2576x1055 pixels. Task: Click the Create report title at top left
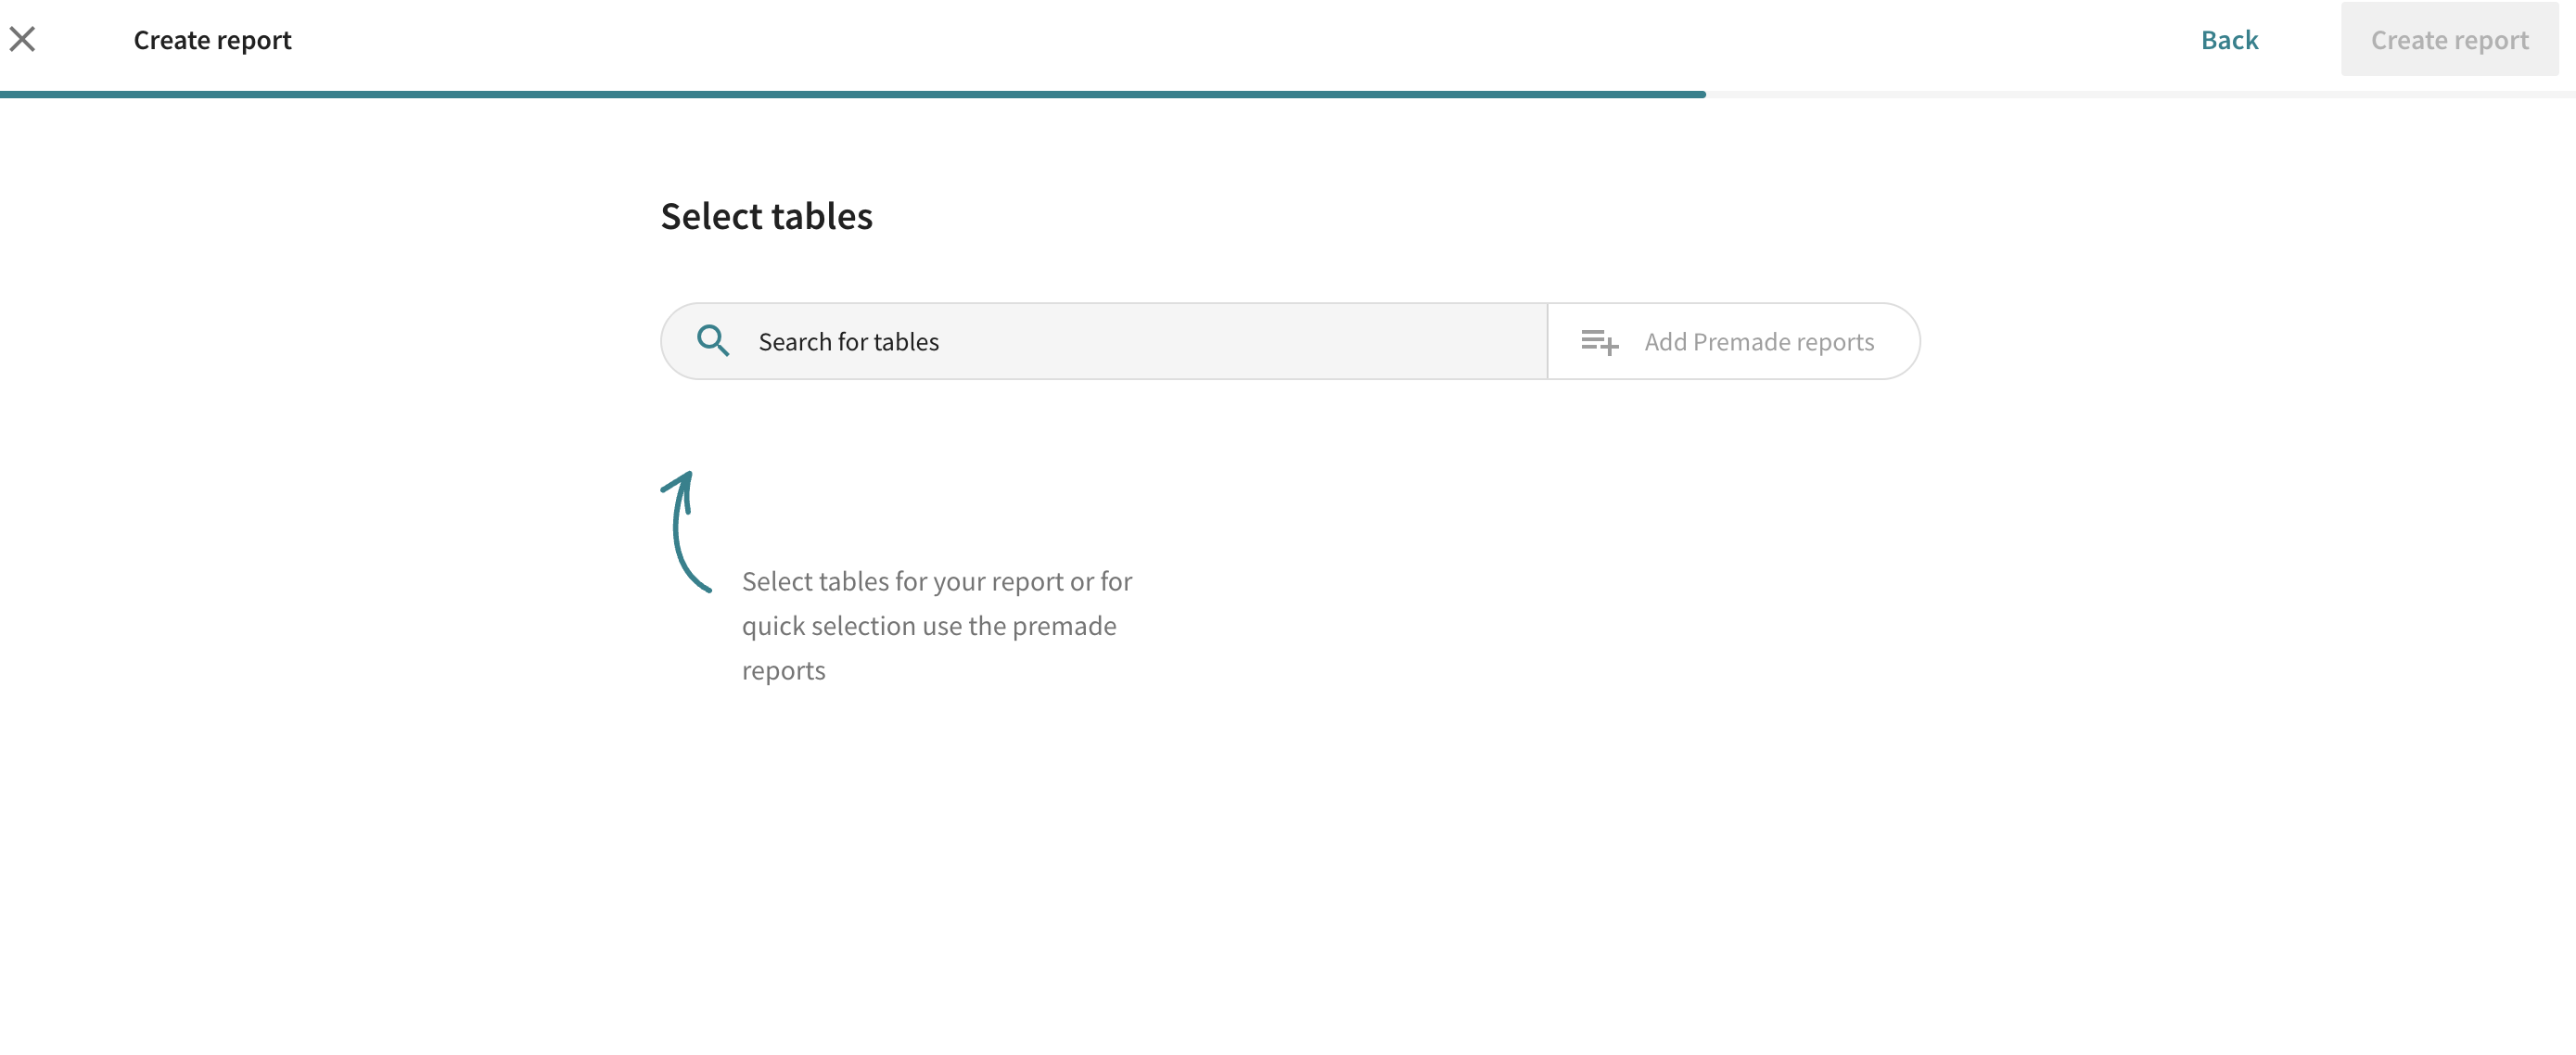[x=212, y=40]
